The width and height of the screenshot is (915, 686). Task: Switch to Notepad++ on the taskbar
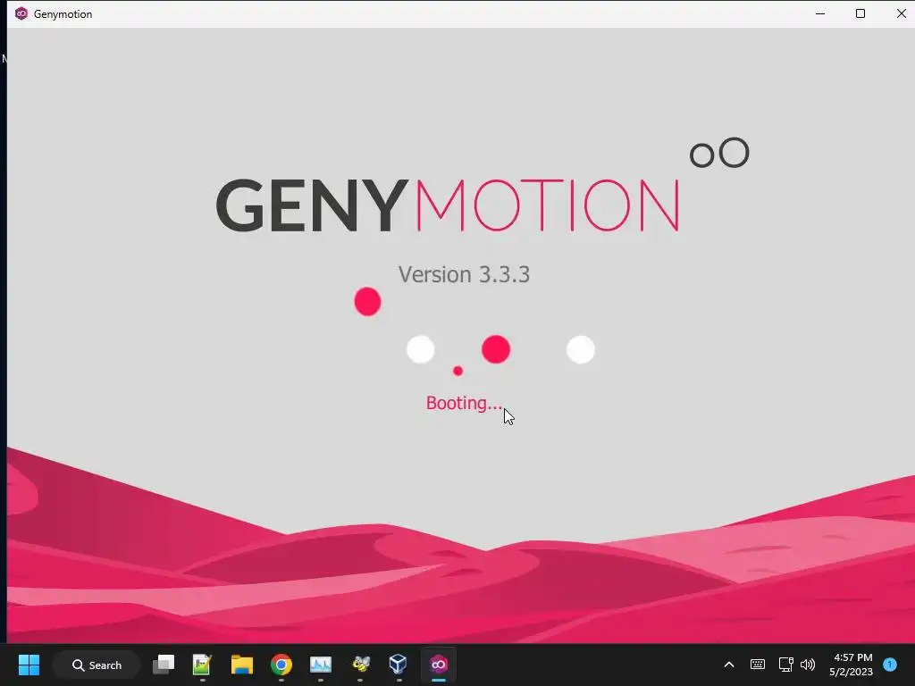202,665
